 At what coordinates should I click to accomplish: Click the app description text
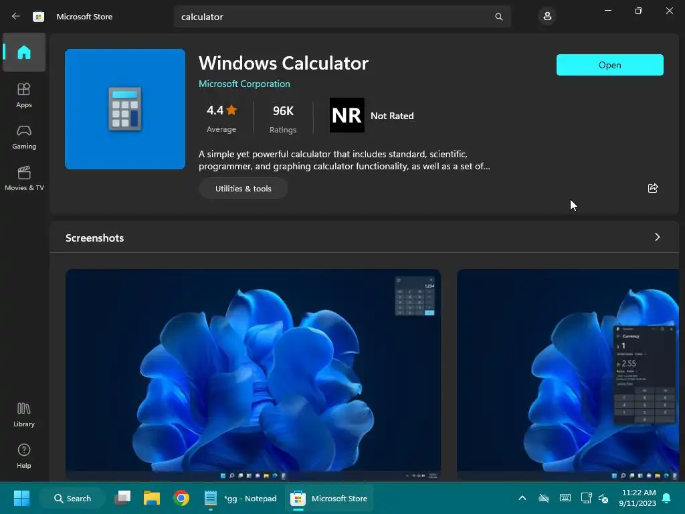[x=345, y=160]
